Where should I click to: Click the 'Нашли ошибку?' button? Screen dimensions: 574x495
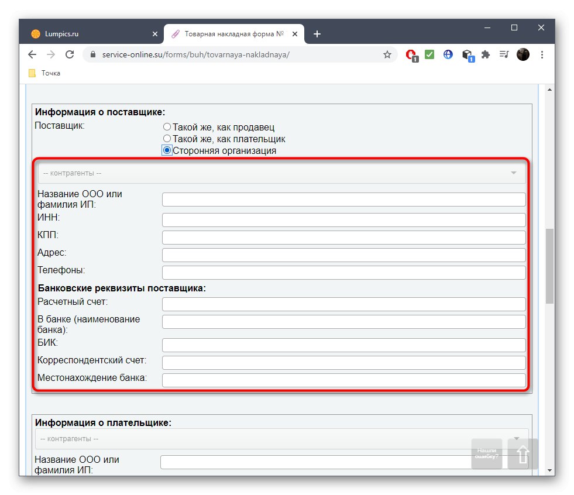(x=487, y=455)
